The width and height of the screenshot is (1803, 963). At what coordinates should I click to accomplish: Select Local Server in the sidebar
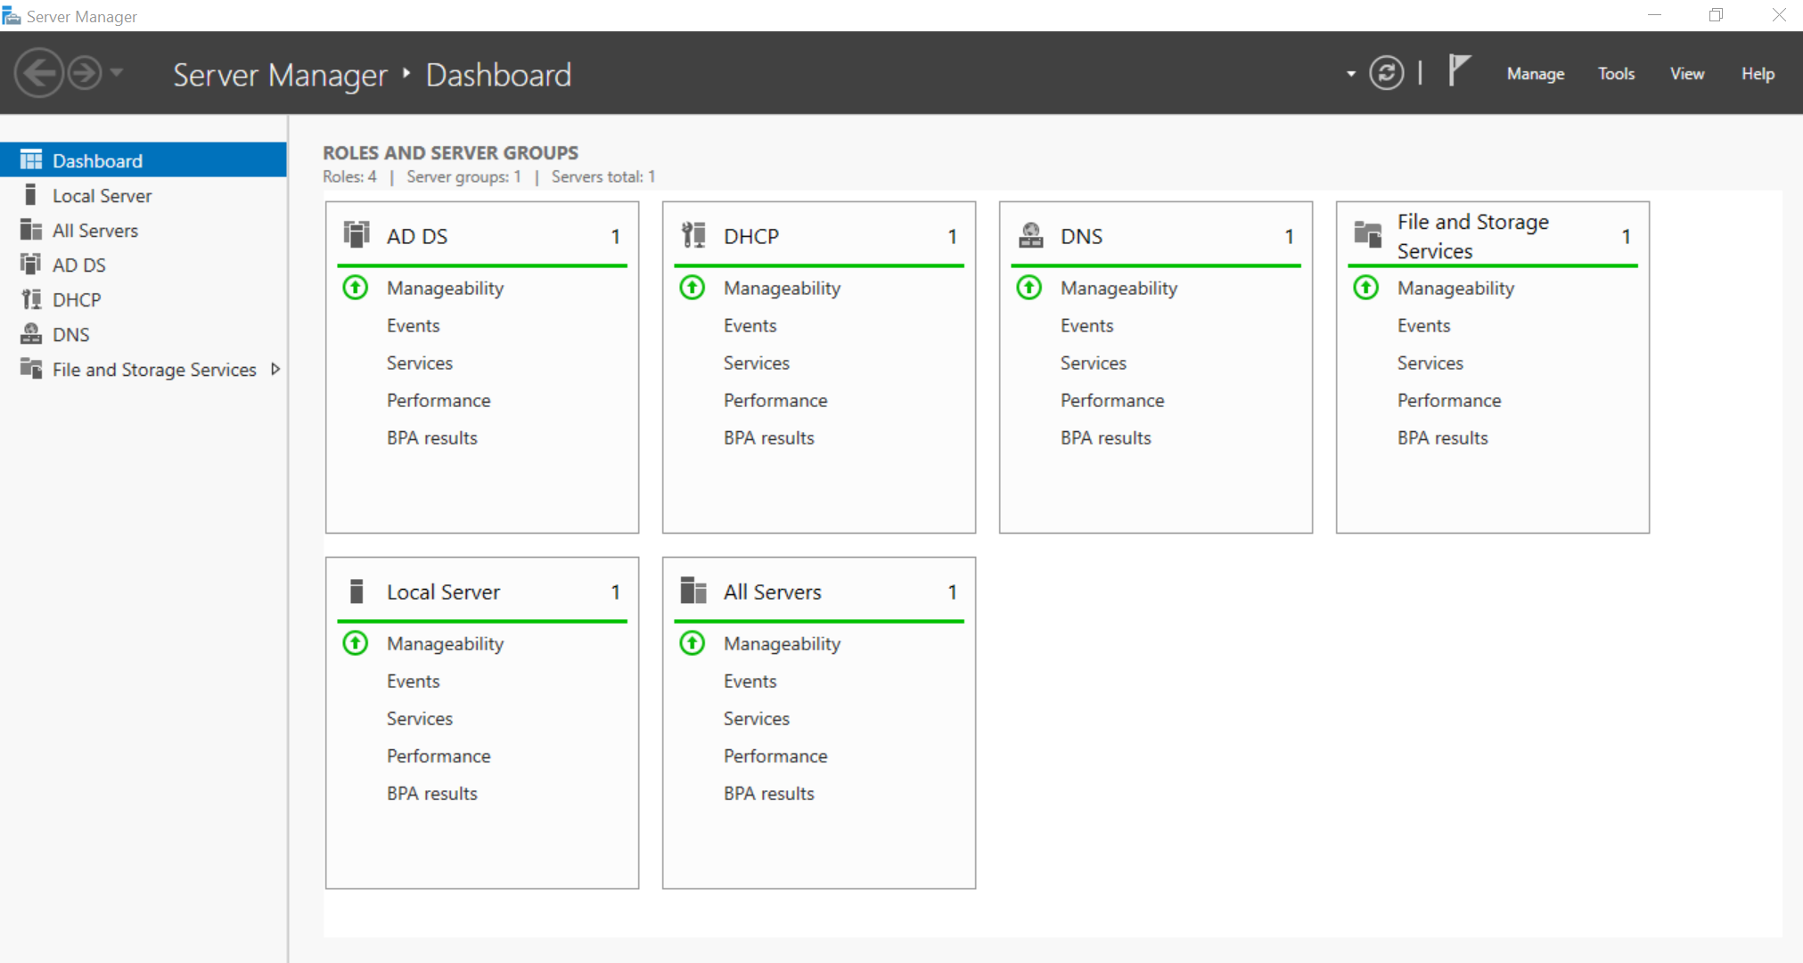143,195
